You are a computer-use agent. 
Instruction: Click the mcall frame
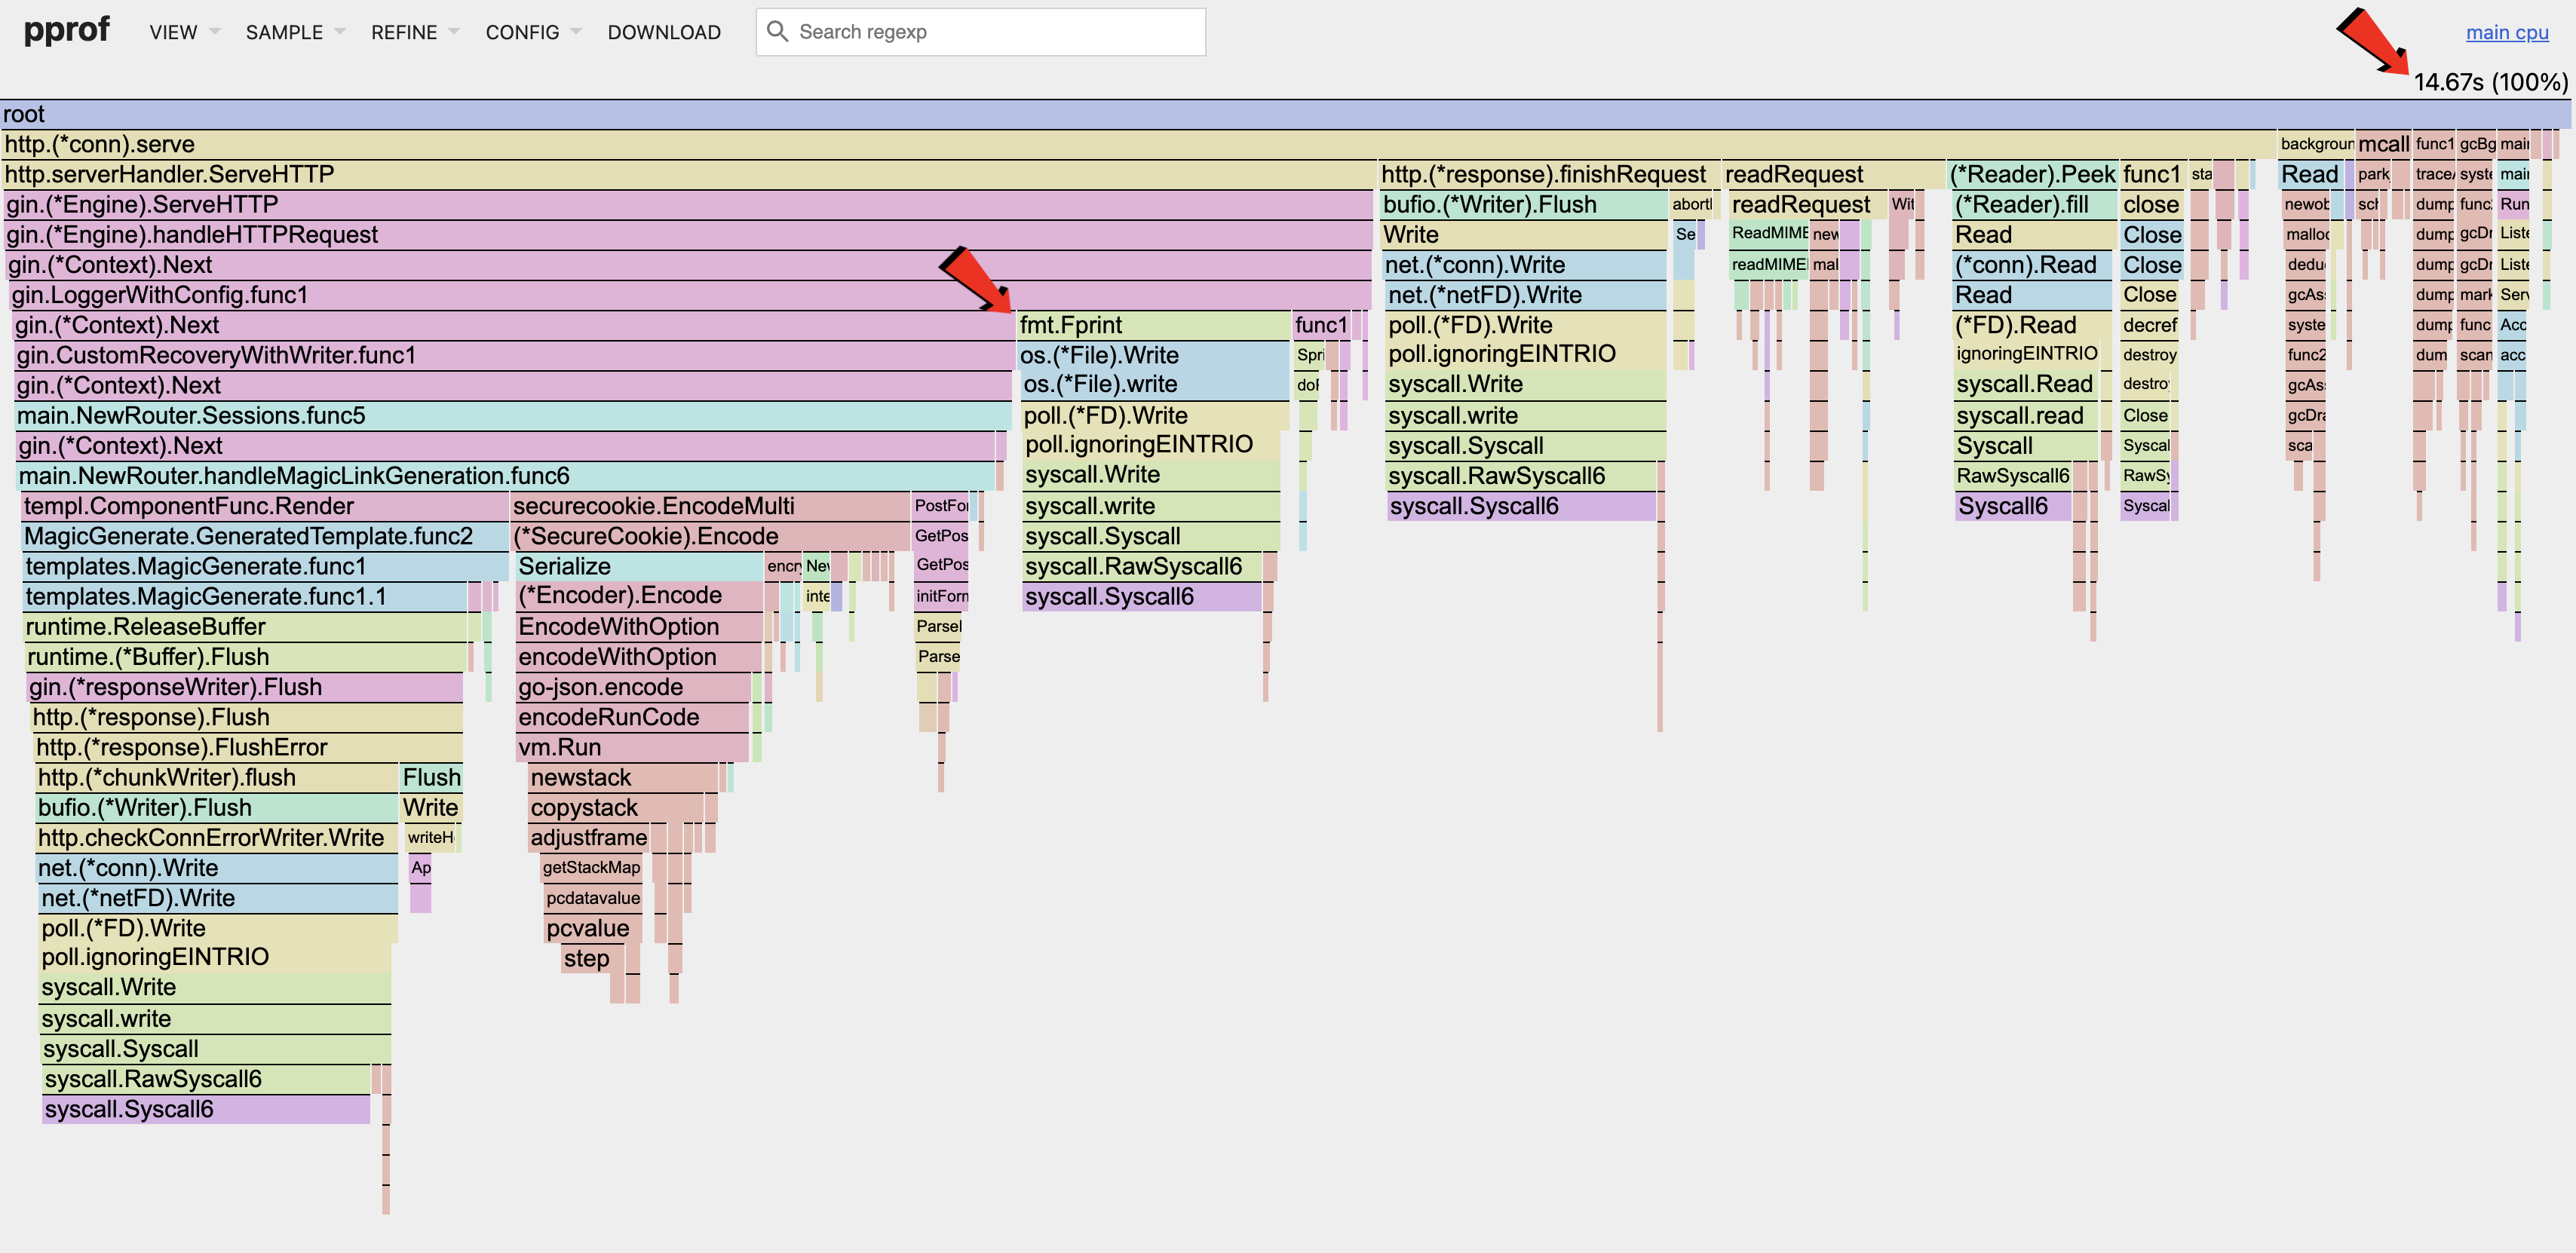[2382, 144]
